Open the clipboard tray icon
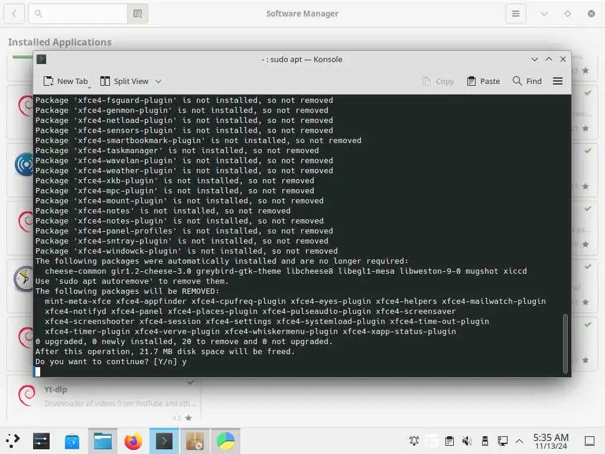 (450, 441)
